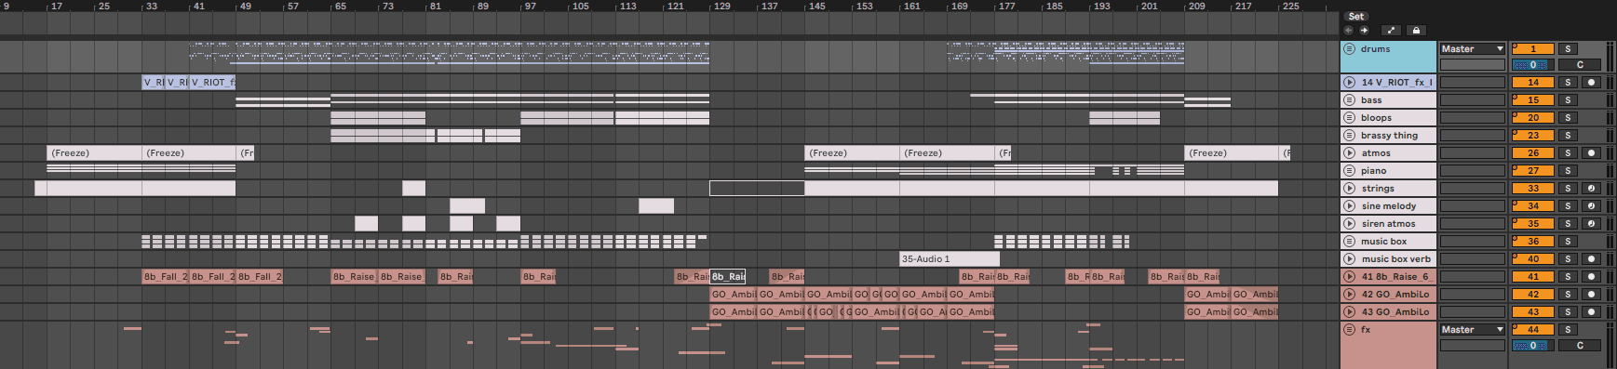The image size is (1617, 369).
Task: Jump to the next locator arrow
Action: [x=1364, y=30]
